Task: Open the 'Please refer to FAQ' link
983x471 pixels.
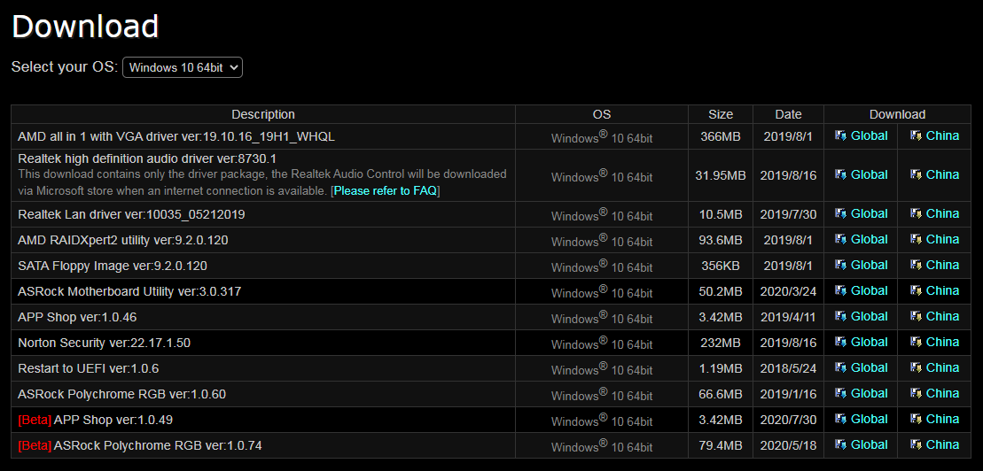Action: (x=386, y=190)
